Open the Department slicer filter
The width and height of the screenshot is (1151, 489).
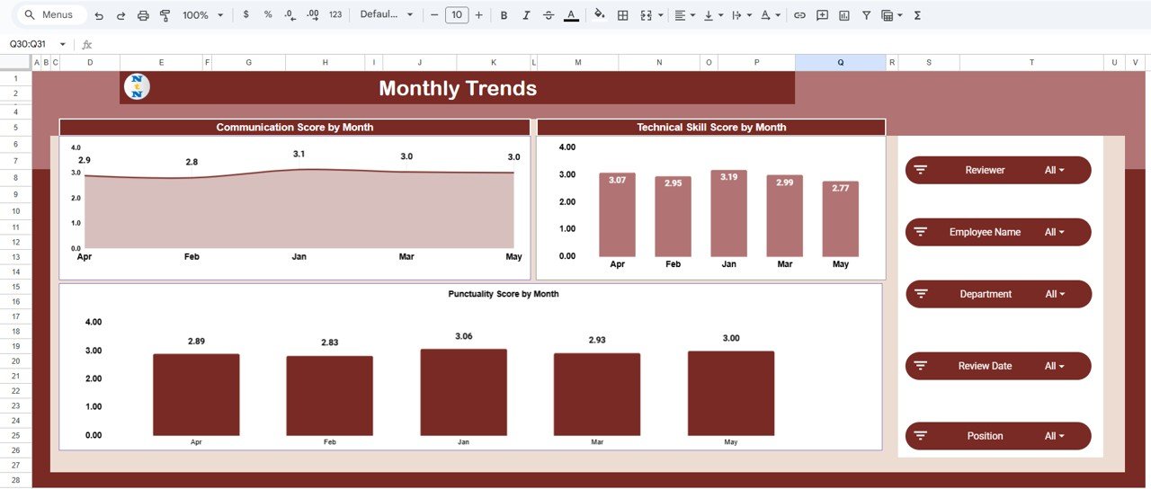[1054, 294]
